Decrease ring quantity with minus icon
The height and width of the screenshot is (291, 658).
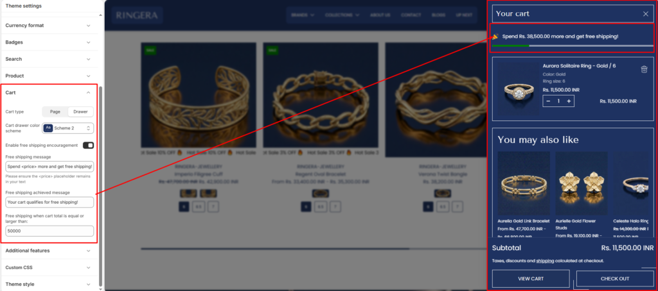(548, 101)
